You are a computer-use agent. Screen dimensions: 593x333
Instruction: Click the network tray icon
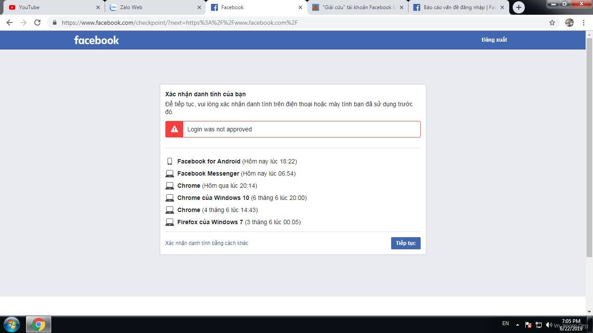[x=539, y=324]
